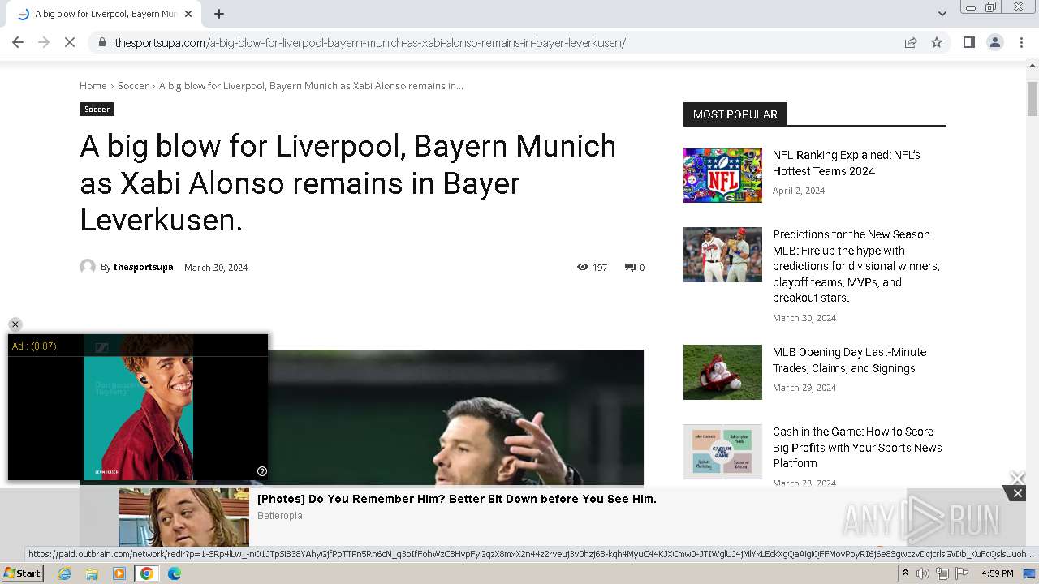1039x584 pixels.
Task: Open Cash in the Game article link
Action: point(857,448)
